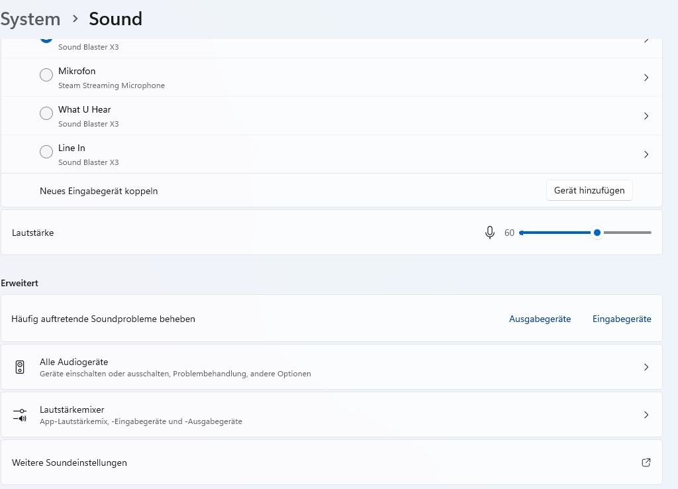
Task: Open the Weitere Soundeinstellungen external link icon
Action: tap(646, 462)
